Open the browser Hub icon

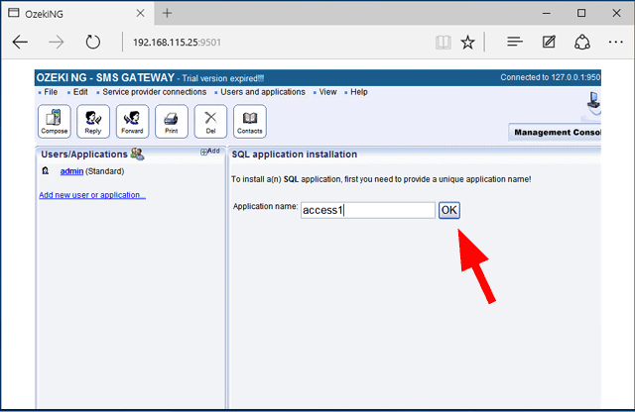(514, 43)
